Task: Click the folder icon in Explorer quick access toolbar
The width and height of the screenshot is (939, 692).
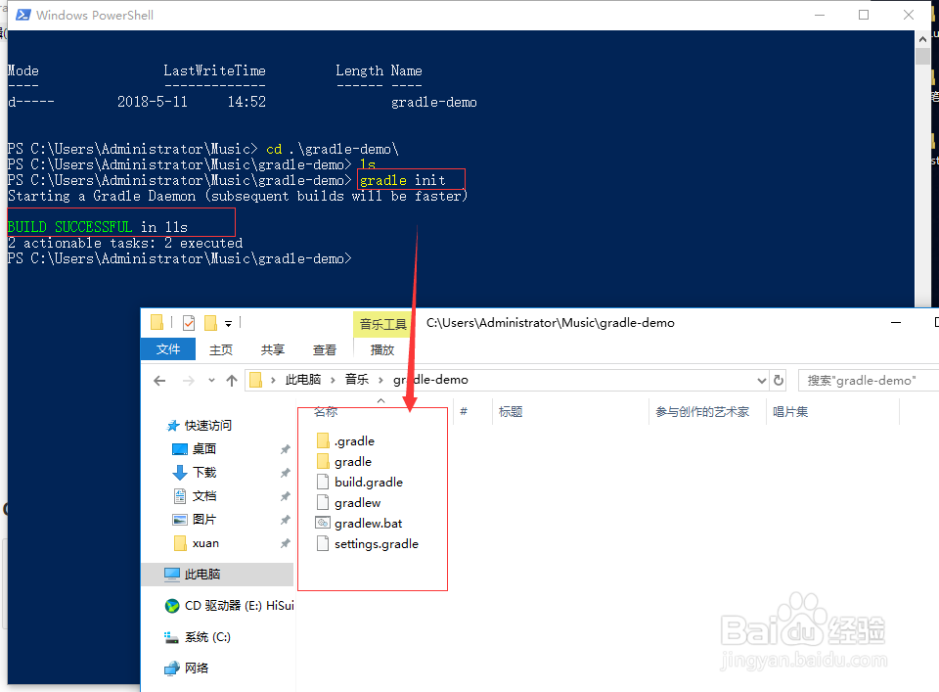Action: pyautogui.click(x=156, y=322)
